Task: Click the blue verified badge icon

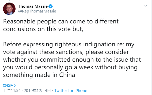Action: point(50,6)
